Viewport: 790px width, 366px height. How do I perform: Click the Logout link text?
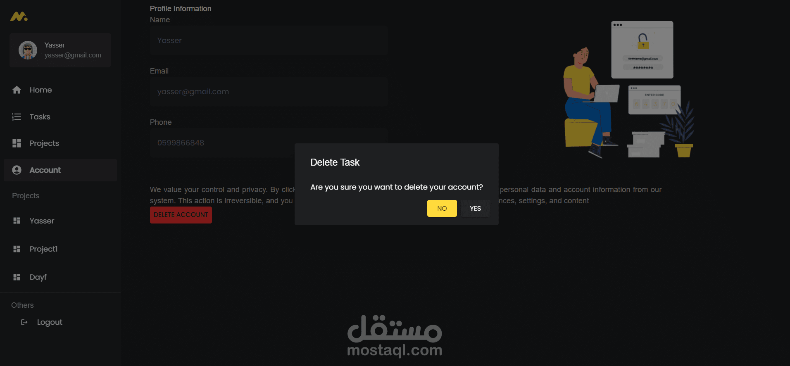[50, 322]
